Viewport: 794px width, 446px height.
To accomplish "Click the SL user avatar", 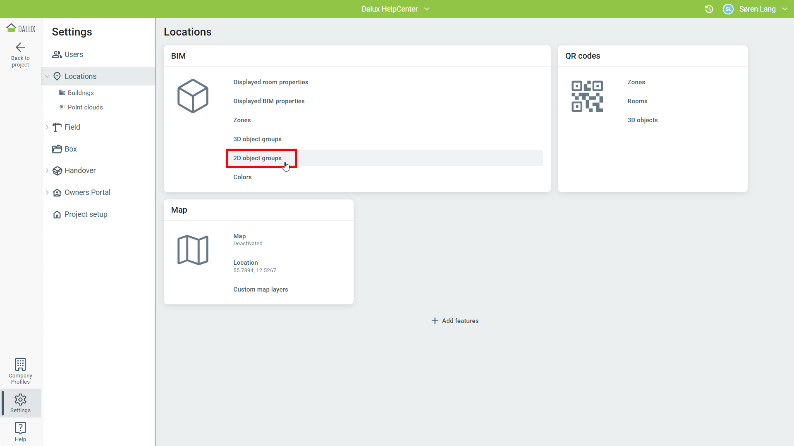I will tap(728, 9).
